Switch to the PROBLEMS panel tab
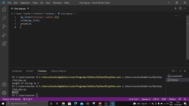Screen dimensions: 189x106 (17, 71)
